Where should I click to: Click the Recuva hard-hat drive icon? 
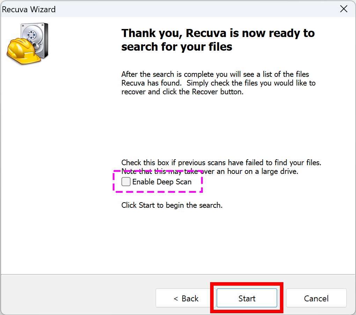[28, 43]
